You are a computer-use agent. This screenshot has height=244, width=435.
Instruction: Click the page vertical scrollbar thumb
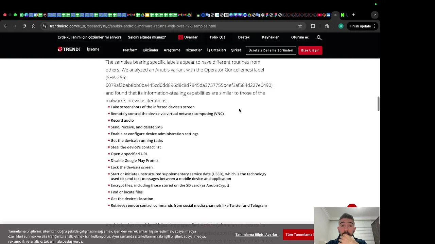pos(378,103)
